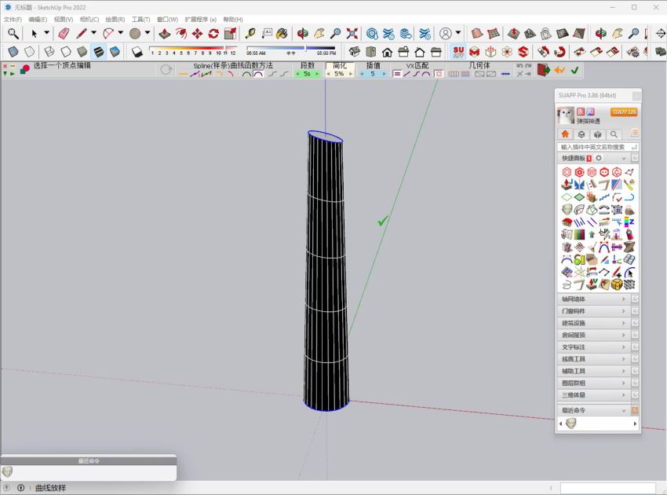
Task: Click the yellow cube icon in SUAPP panel
Action: pyautogui.click(x=616, y=284)
